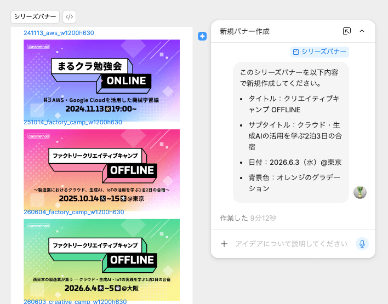Start voice input with microphone icon
388x304 pixels.
click(x=362, y=244)
